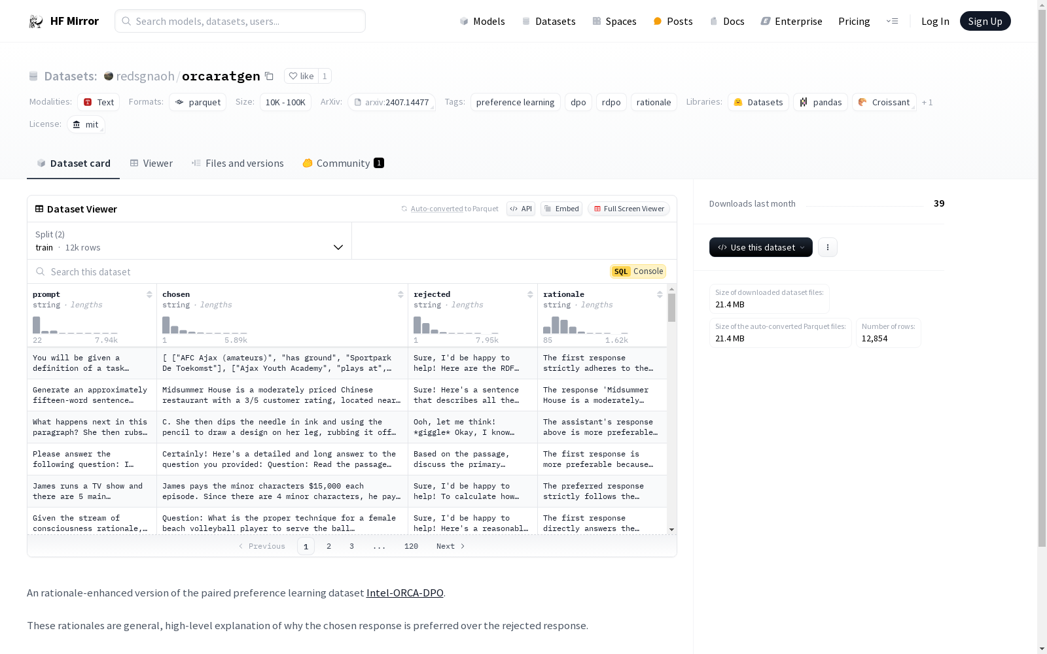Viewport: 1047px width, 654px height.
Task: Show the +1 more libraries
Action: click(x=927, y=103)
